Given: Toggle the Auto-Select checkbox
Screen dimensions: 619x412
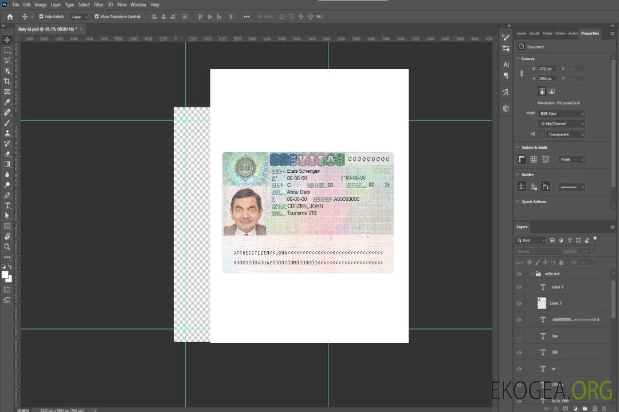Looking at the screenshot, I should coord(41,17).
